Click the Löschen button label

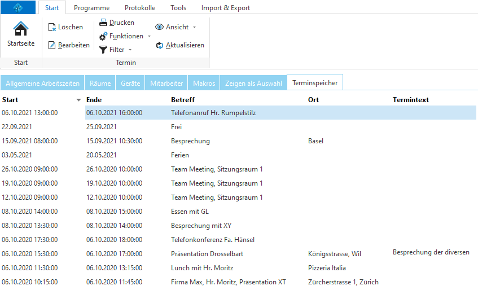click(71, 27)
